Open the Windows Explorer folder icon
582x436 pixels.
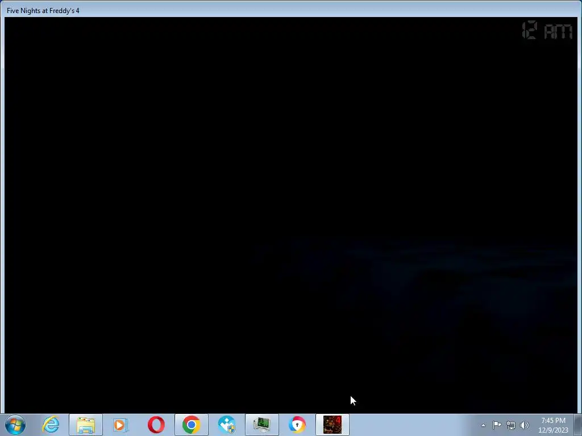pyautogui.click(x=86, y=425)
